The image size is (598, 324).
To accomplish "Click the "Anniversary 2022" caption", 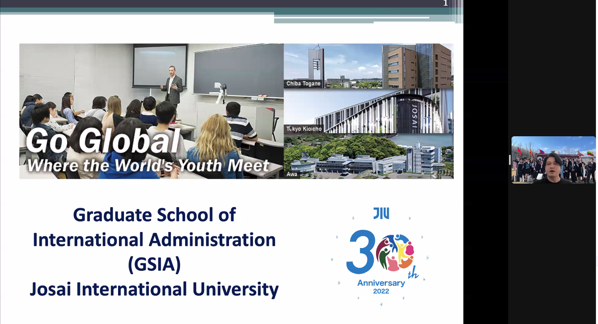I will [381, 286].
